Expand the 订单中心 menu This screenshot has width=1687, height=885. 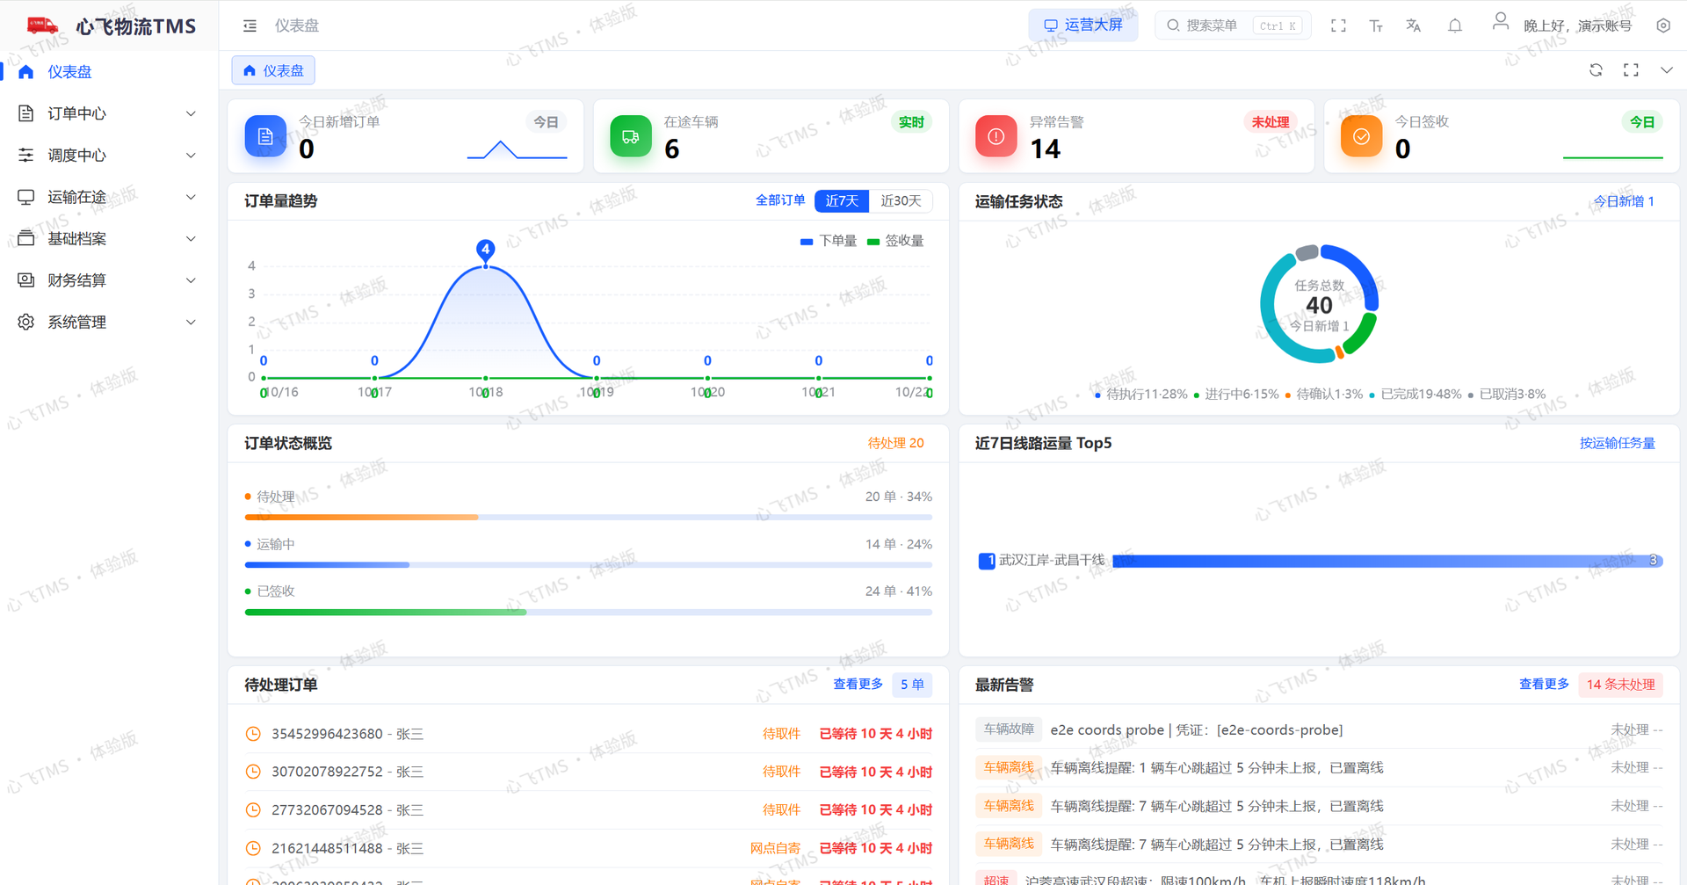[107, 113]
